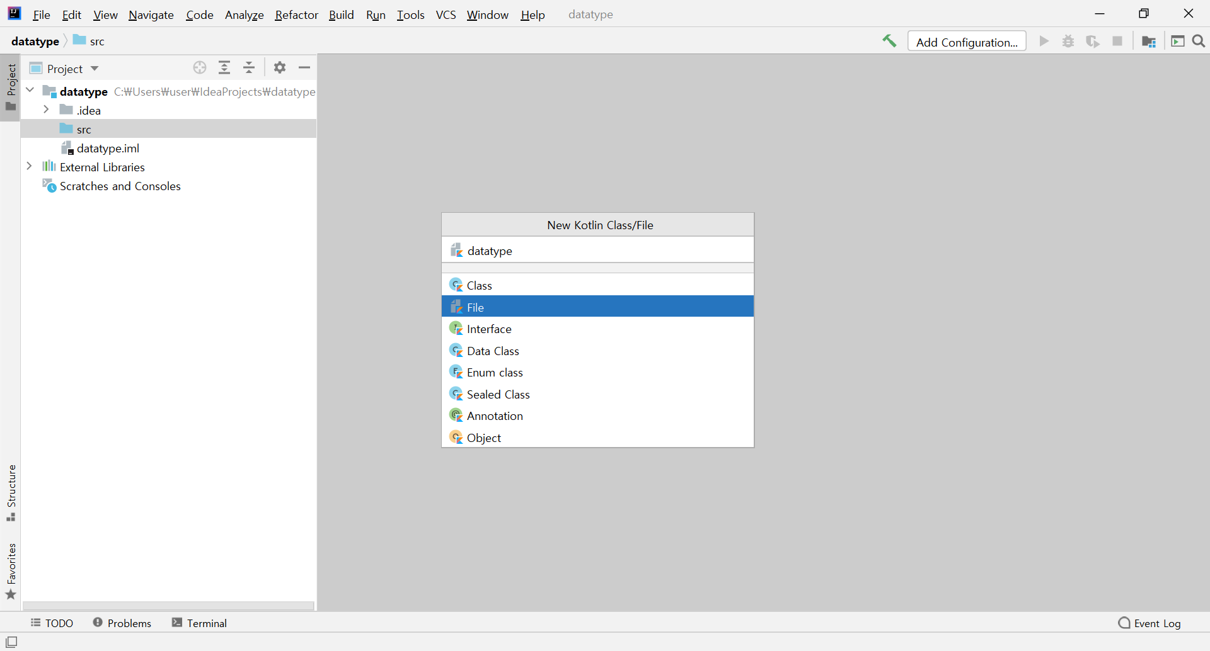
Task: Open the File menu
Action: [42, 14]
